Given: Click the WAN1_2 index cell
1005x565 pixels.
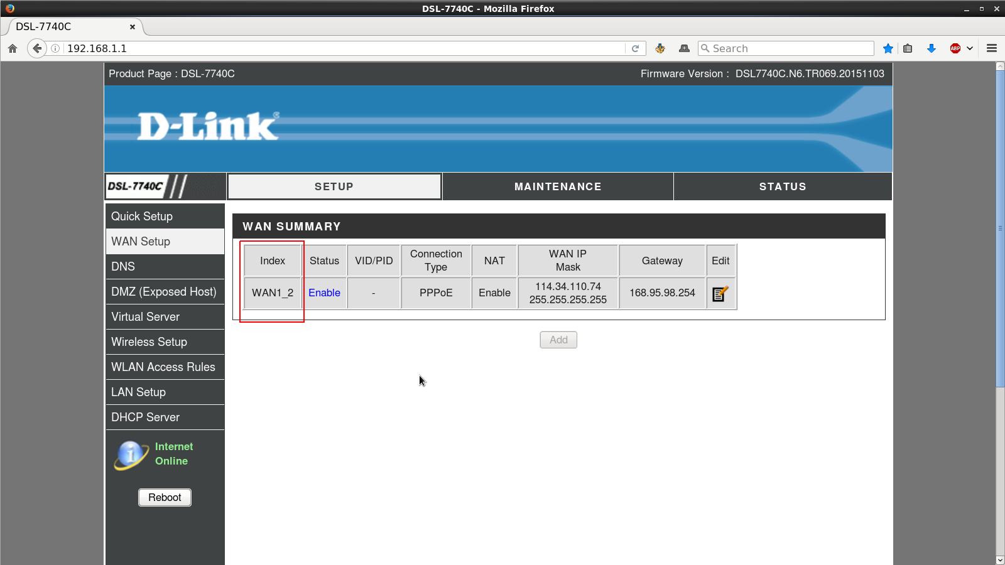Looking at the screenshot, I should point(273,293).
